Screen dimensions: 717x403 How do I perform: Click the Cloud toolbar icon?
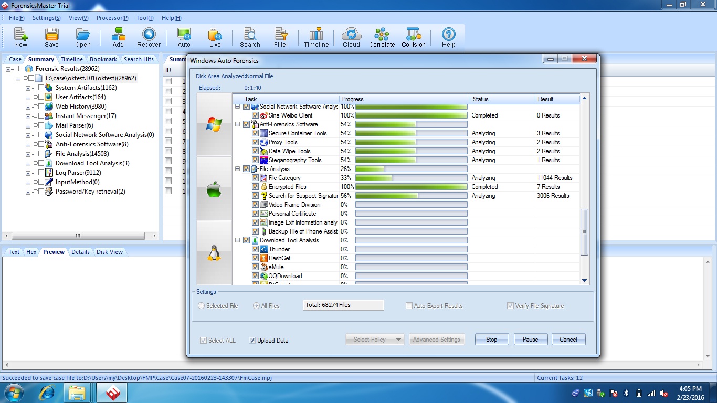pos(351,35)
